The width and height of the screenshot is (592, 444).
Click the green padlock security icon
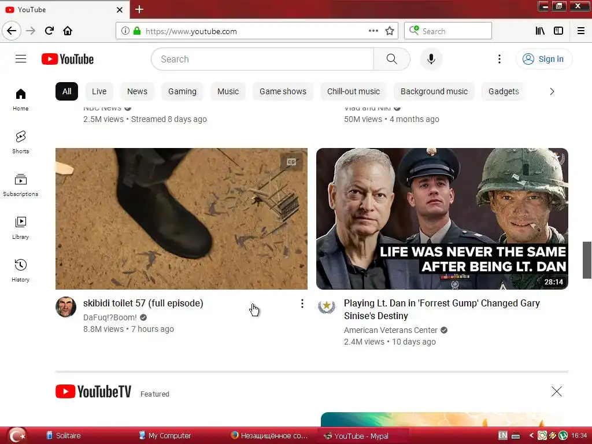136,31
